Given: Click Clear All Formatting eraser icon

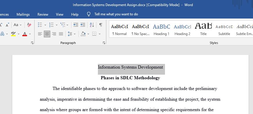Looking at the screenshot, I should click(x=29, y=25).
